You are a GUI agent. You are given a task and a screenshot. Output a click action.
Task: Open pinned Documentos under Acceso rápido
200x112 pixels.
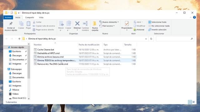click(18, 59)
